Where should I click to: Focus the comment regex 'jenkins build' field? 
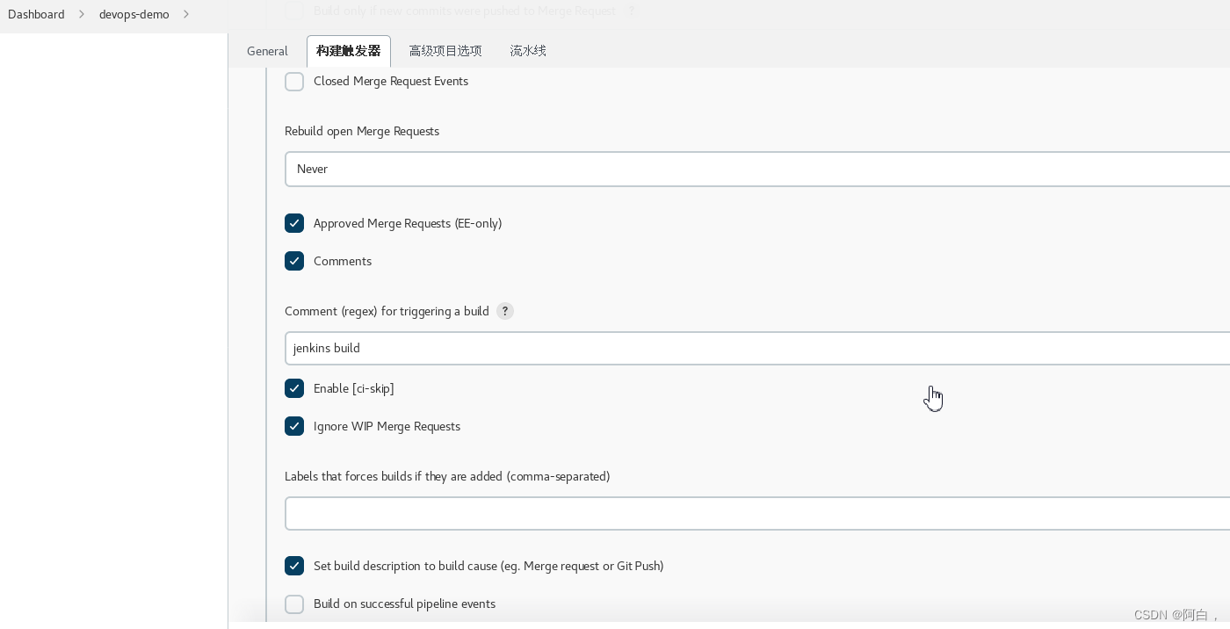757,348
